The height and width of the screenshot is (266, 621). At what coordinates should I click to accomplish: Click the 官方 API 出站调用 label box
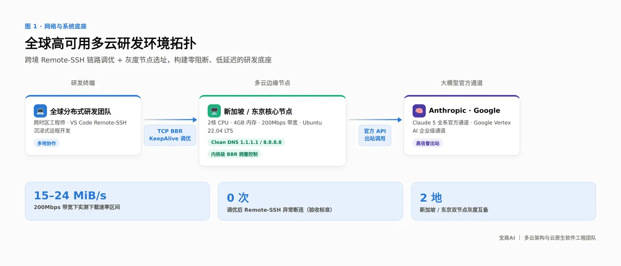[375, 135]
